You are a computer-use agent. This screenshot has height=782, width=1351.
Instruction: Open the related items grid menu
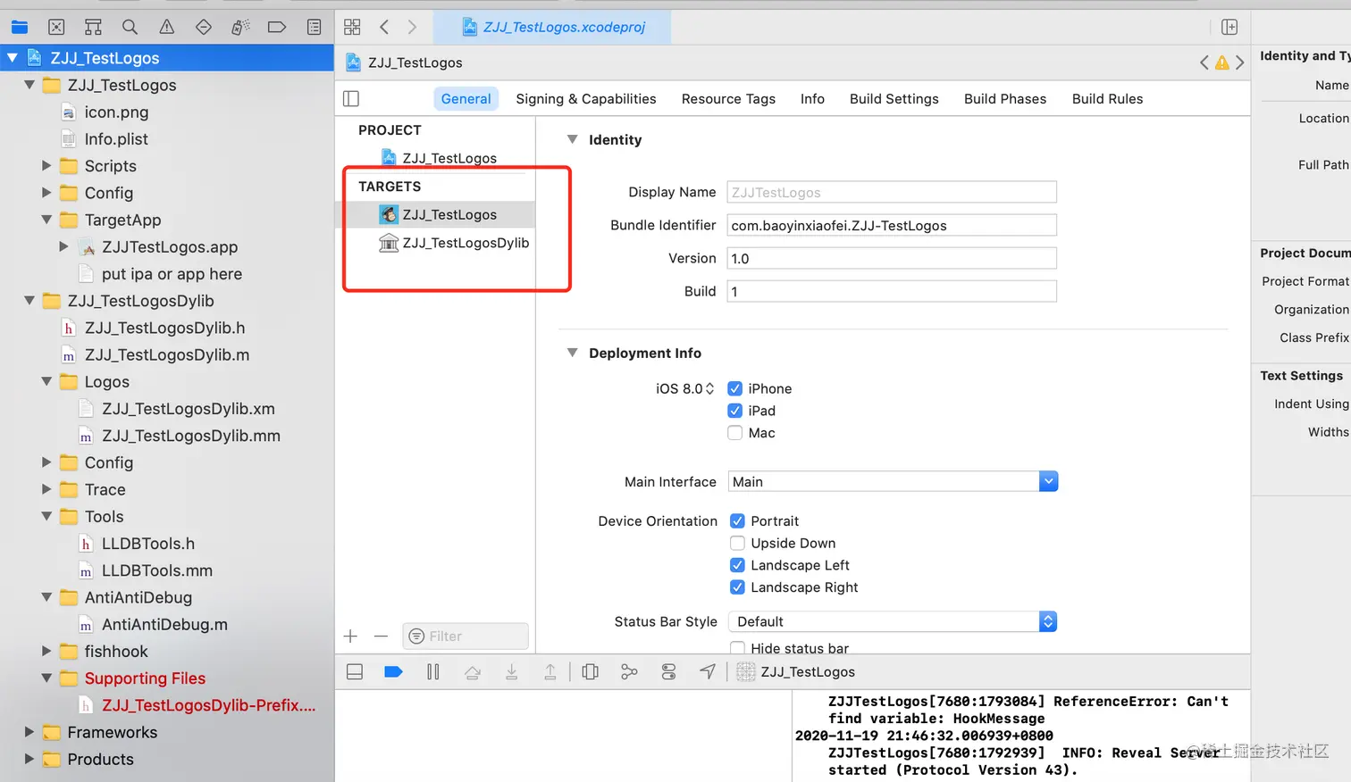[352, 27]
